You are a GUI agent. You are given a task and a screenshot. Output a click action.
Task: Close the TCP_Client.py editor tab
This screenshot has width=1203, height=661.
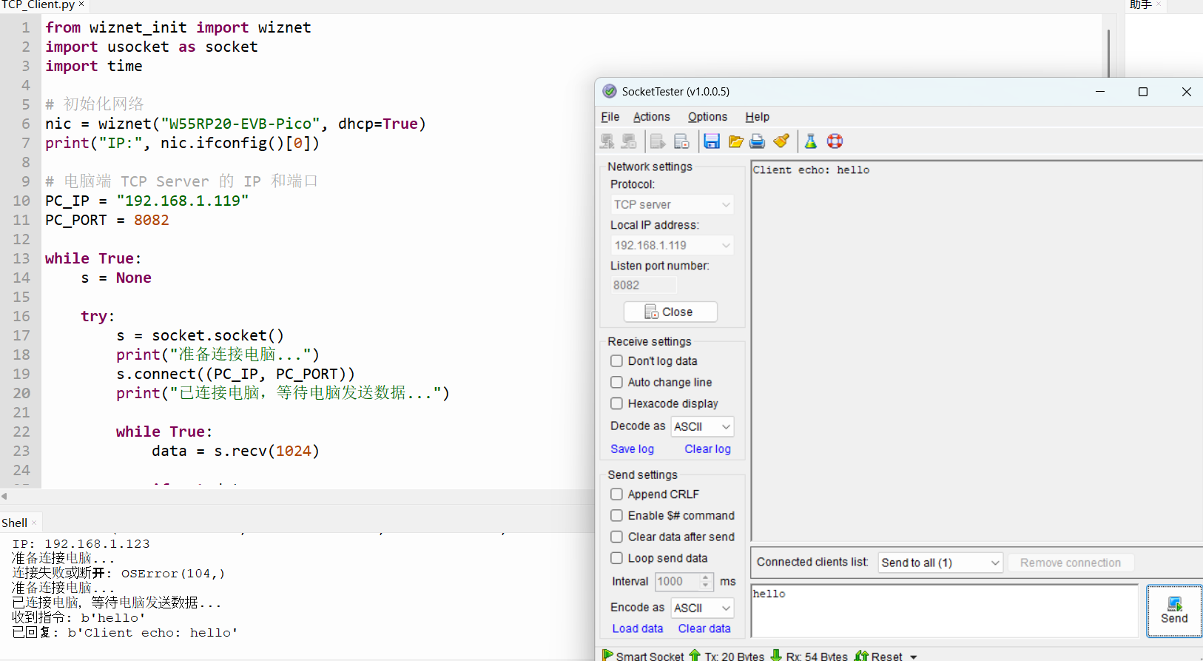click(81, 4)
